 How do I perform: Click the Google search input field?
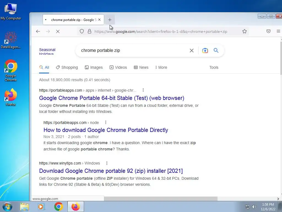(133, 51)
